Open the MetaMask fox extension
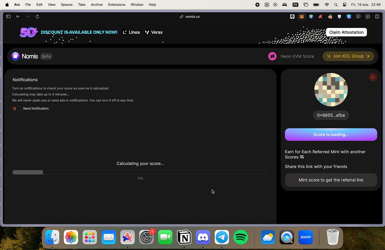This screenshot has width=385, height=250. coord(302,16)
